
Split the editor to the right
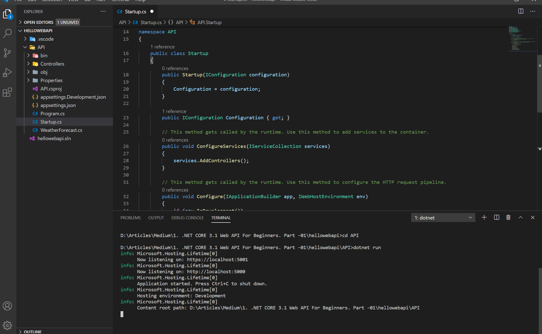(x=521, y=11)
